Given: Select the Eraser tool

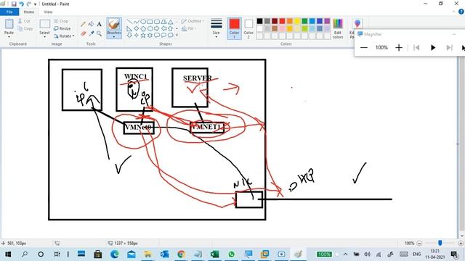Looking at the screenshot, I should tap(83, 33).
